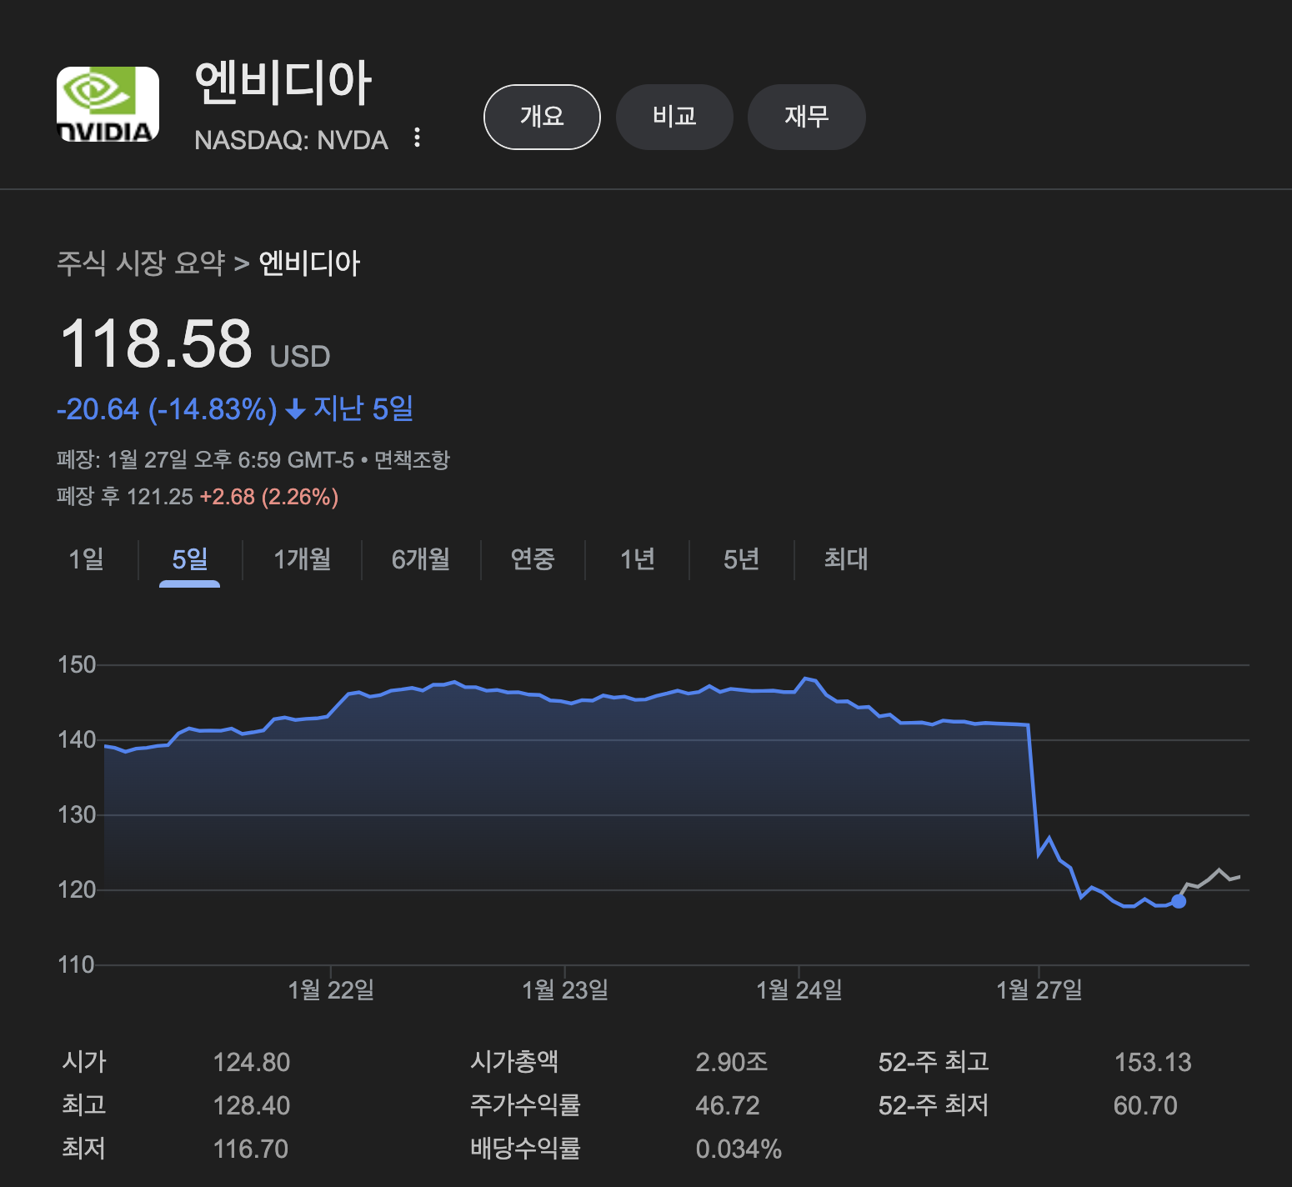
Task: Click the 시가총액 value 2.90조
Action: [x=732, y=1062]
